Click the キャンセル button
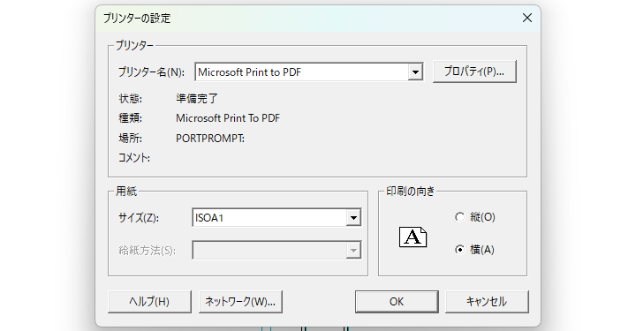 click(x=487, y=302)
